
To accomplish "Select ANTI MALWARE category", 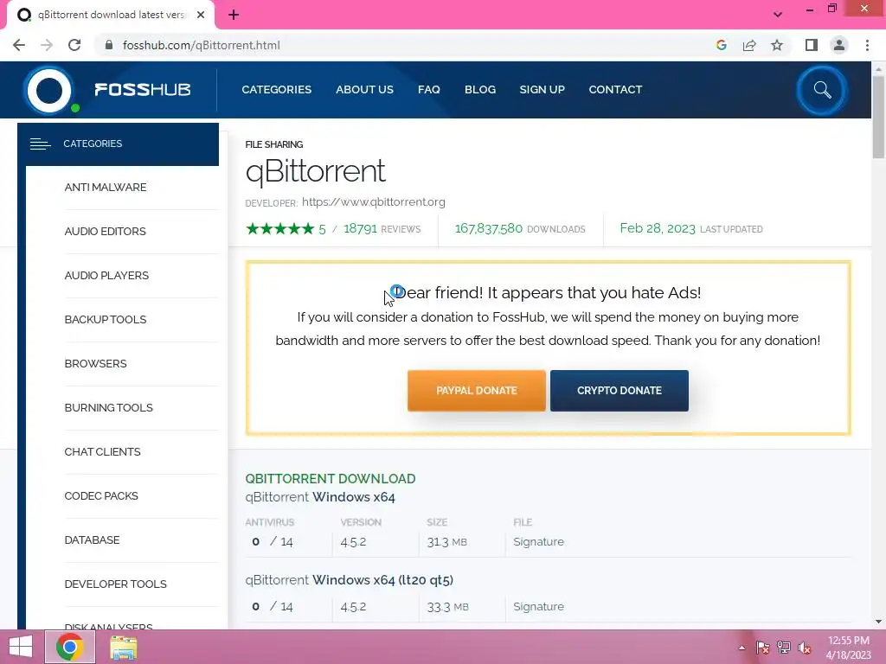I will (x=106, y=188).
